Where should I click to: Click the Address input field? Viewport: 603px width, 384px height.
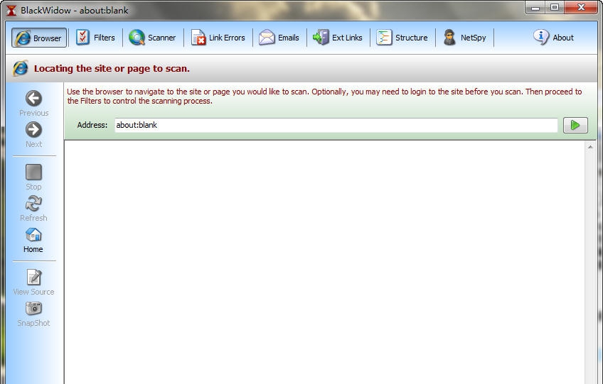(x=336, y=125)
